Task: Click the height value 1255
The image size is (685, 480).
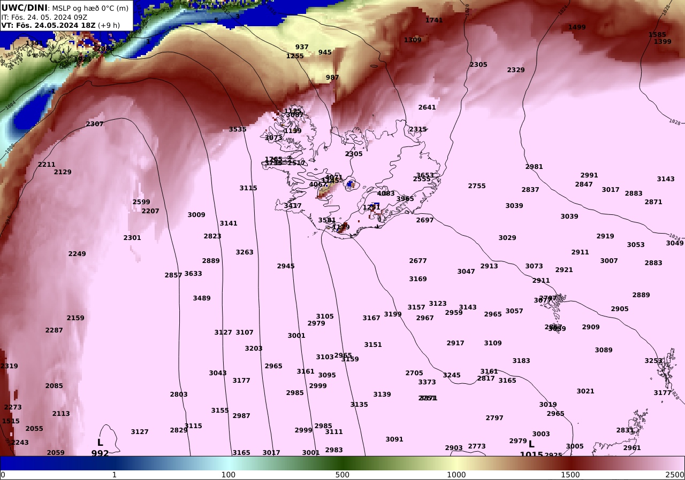Action: click(295, 56)
